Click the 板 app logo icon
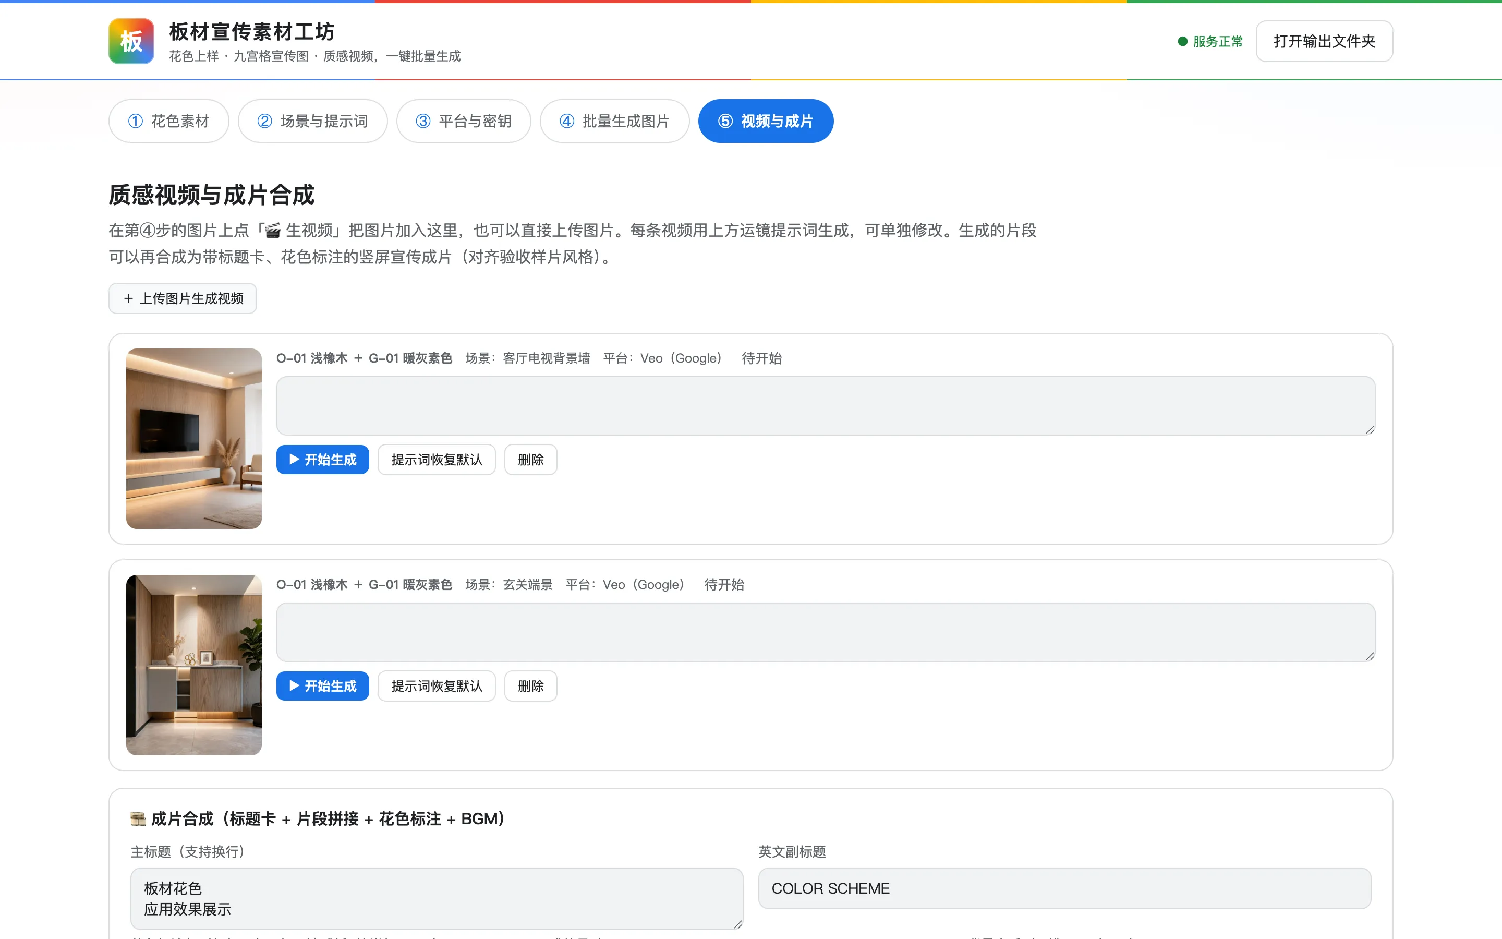The width and height of the screenshot is (1502, 939). coord(131,41)
